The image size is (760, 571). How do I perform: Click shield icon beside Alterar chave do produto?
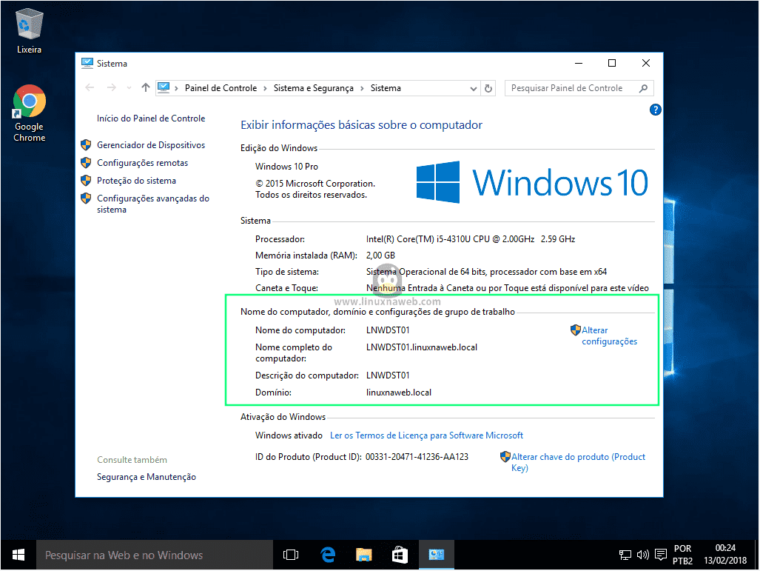click(x=505, y=457)
